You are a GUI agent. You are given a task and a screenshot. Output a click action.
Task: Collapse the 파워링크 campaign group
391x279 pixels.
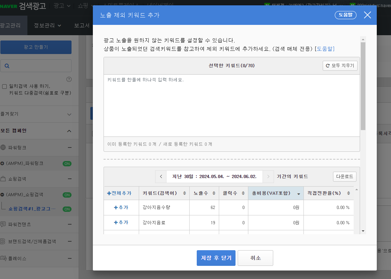coord(70,147)
